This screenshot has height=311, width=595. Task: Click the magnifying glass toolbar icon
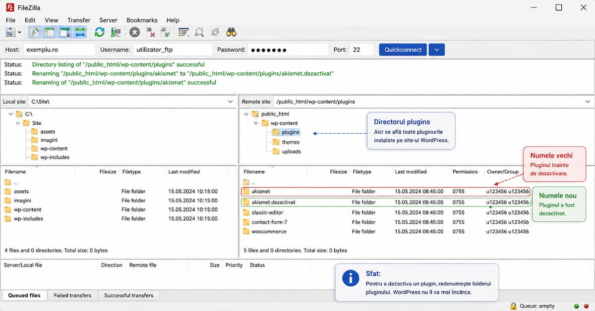click(199, 32)
